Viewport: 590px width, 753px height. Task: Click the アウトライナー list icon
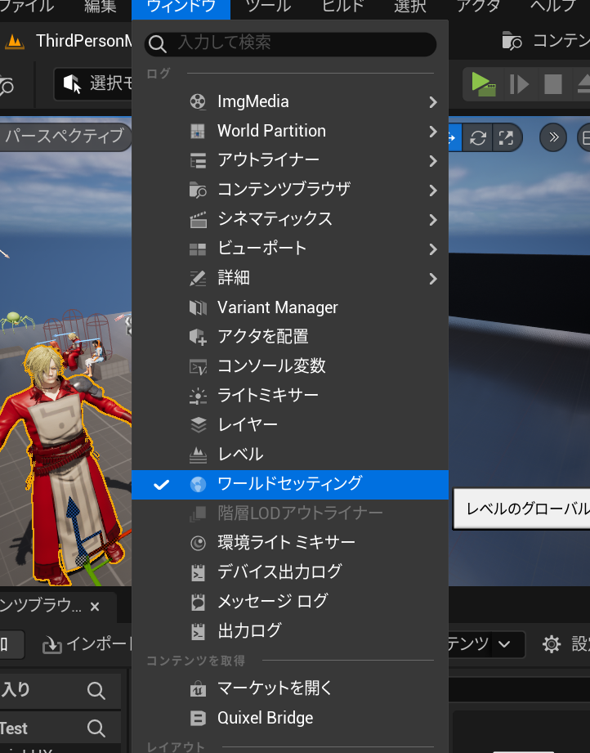[198, 160]
